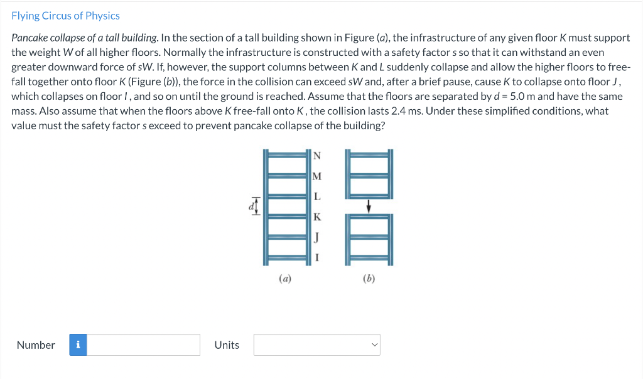Click the caption (a) under the left figure

point(286,279)
